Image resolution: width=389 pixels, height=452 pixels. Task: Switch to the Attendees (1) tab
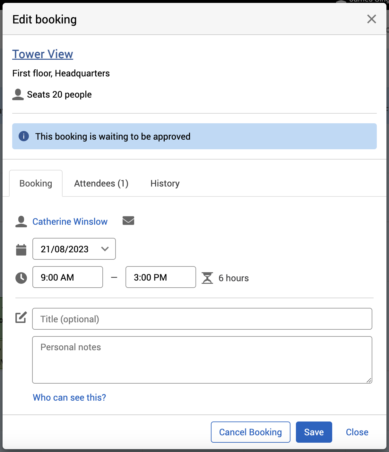[x=101, y=183]
